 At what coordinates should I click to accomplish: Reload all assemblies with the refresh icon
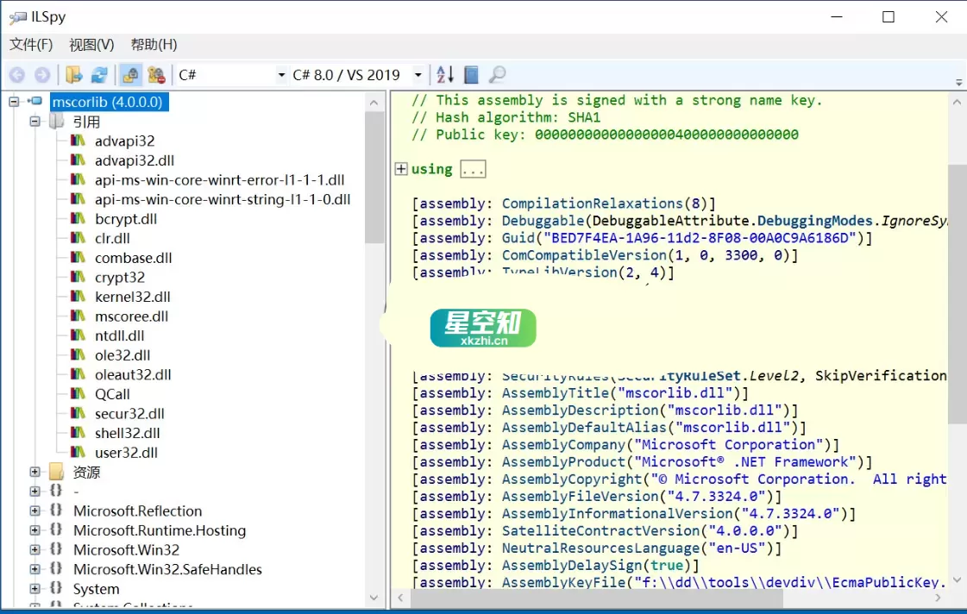(x=100, y=74)
